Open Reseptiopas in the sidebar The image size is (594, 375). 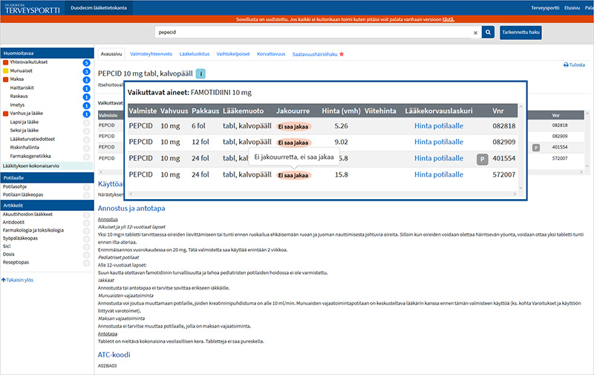tap(16, 262)
